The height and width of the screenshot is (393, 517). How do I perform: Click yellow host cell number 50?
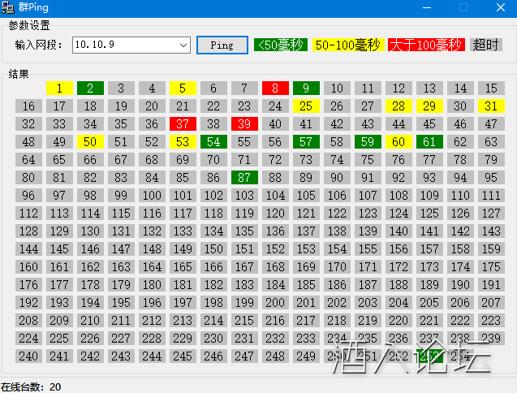pos(90,142)
